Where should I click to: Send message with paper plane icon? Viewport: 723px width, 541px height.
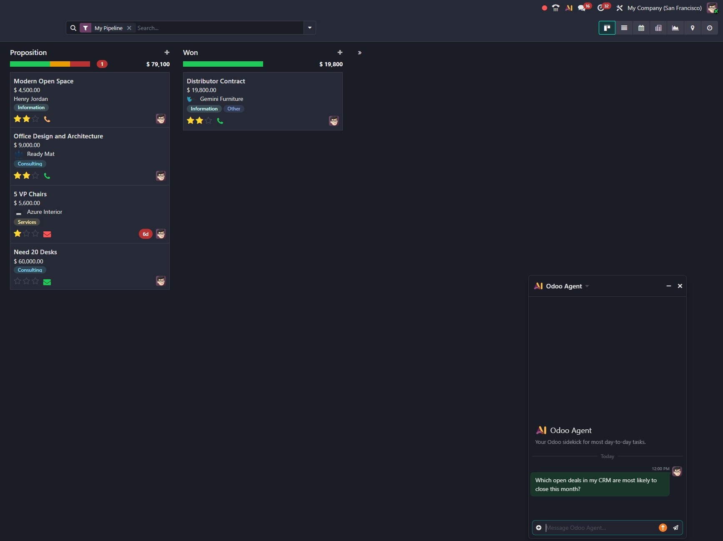pyautogui.click(x=676, y=528)
